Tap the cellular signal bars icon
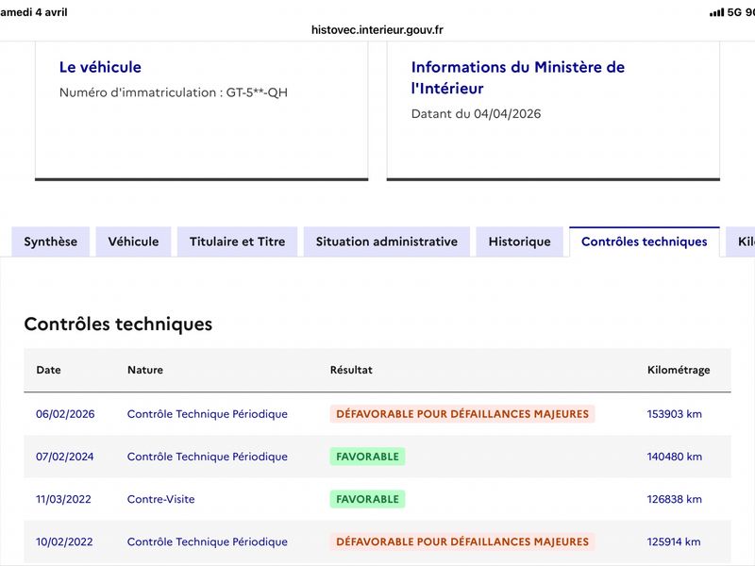 pyautogui.click(x=716, y=12)
